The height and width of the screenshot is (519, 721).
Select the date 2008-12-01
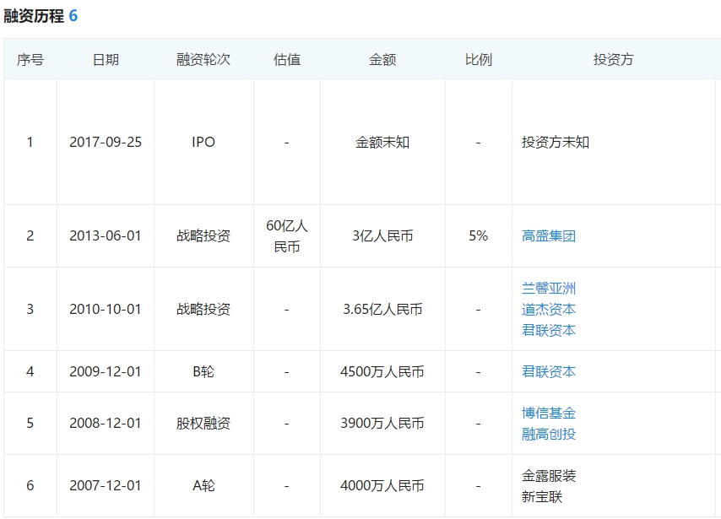coord(106,423)
